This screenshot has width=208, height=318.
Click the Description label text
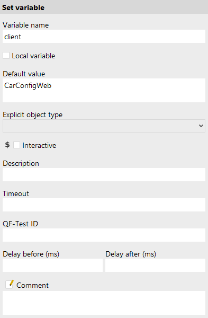[x=21, y=164]
